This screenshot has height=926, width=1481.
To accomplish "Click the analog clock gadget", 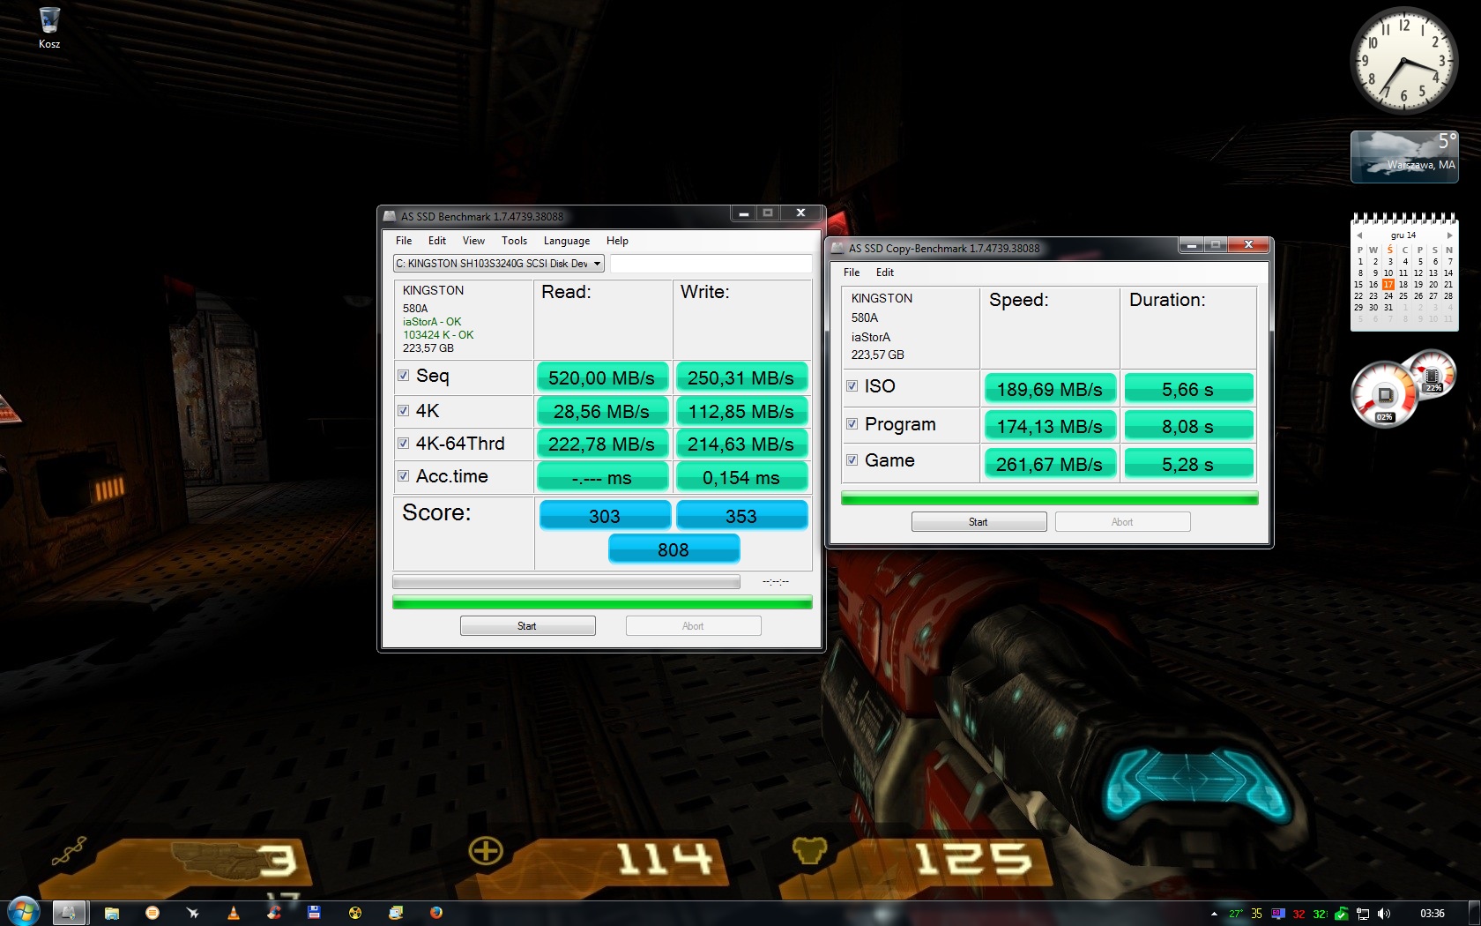I will (x=1403, y=60).
